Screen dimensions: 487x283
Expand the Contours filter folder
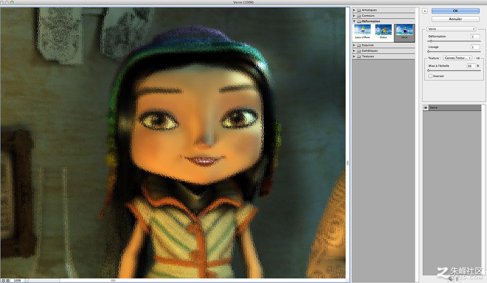(x=354, y=16)
